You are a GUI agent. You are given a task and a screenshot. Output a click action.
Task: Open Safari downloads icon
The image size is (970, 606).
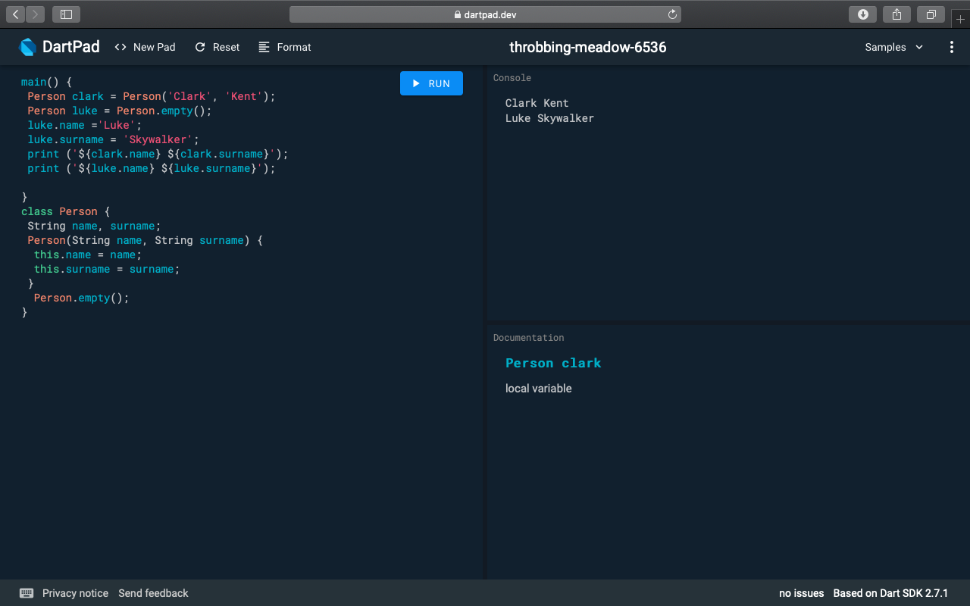(862, 14)
